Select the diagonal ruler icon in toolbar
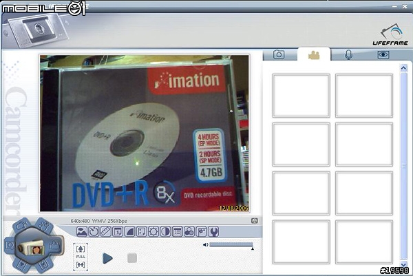This screenshot has height=276, width=413. coord(106,231)
